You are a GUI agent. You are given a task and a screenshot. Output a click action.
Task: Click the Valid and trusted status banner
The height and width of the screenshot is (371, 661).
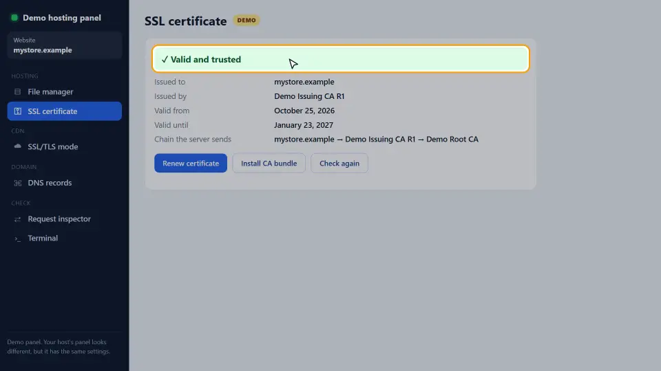pyautogui.click(x=341, y=59)
